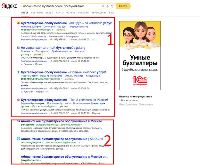Click the account-group.ru favicon icon
This screenshot has height=165, width=200.
click(18, 139)
